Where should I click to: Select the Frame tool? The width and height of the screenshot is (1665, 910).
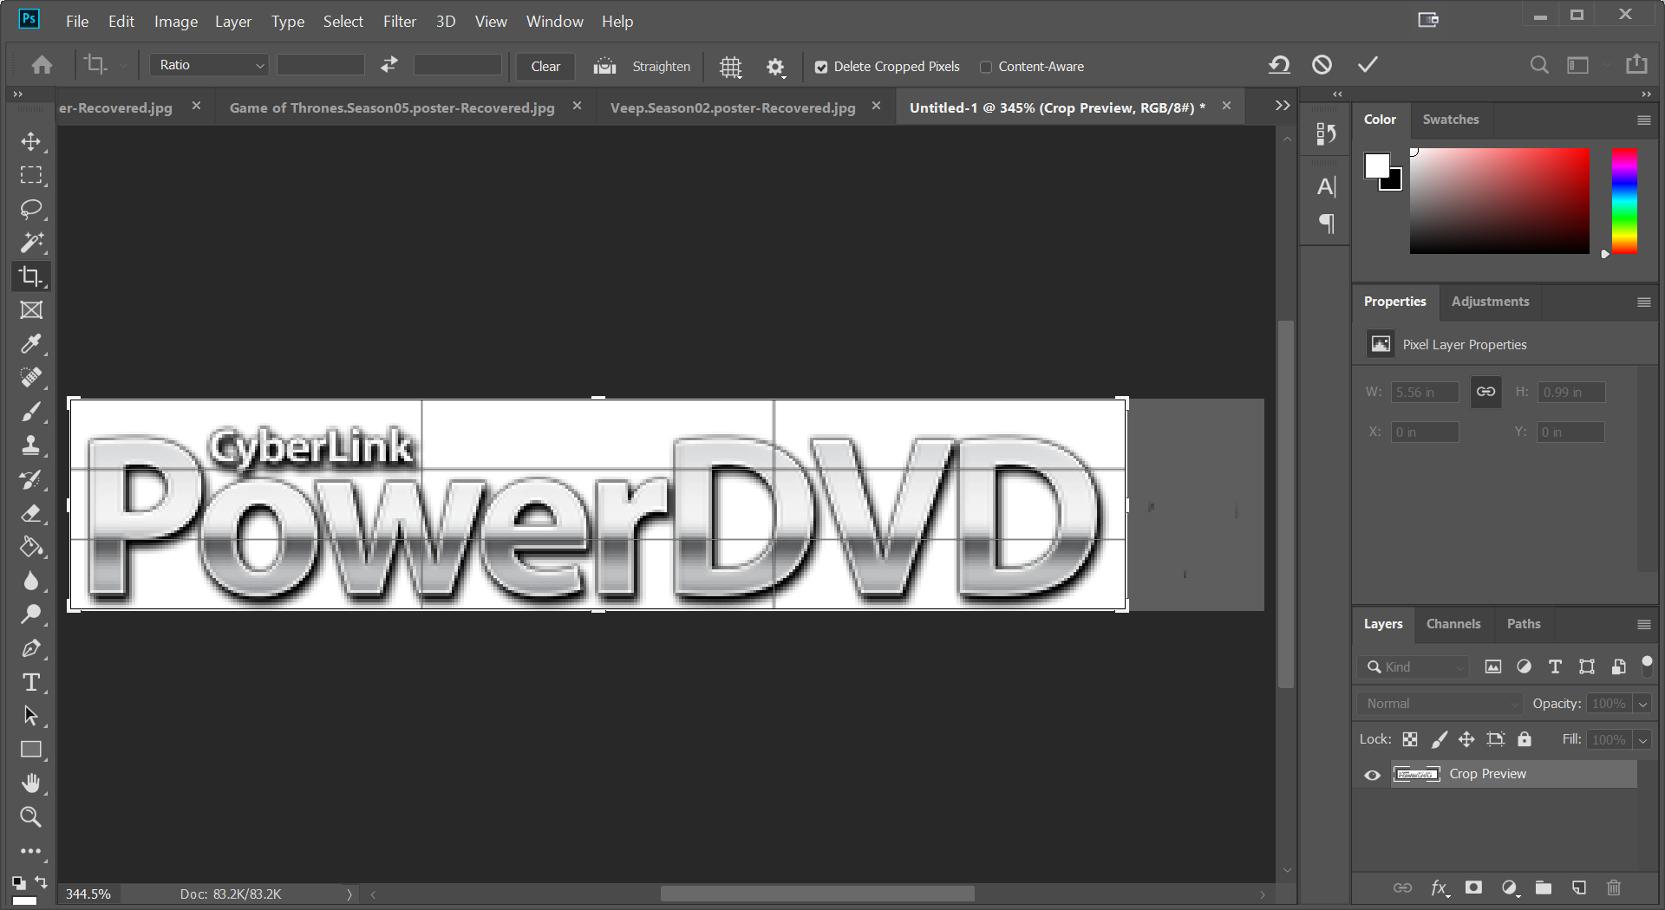(31, 310)
